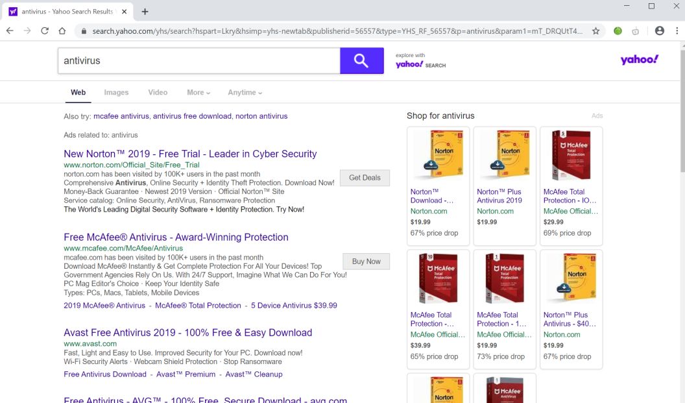685x403 pixels.
Task: Open the Anytime time filter dropdown
Action: (245, 92)
